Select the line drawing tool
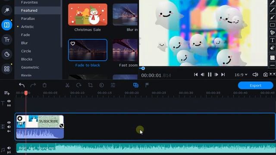Screen dimensions: 276x155 pos(272,10)
